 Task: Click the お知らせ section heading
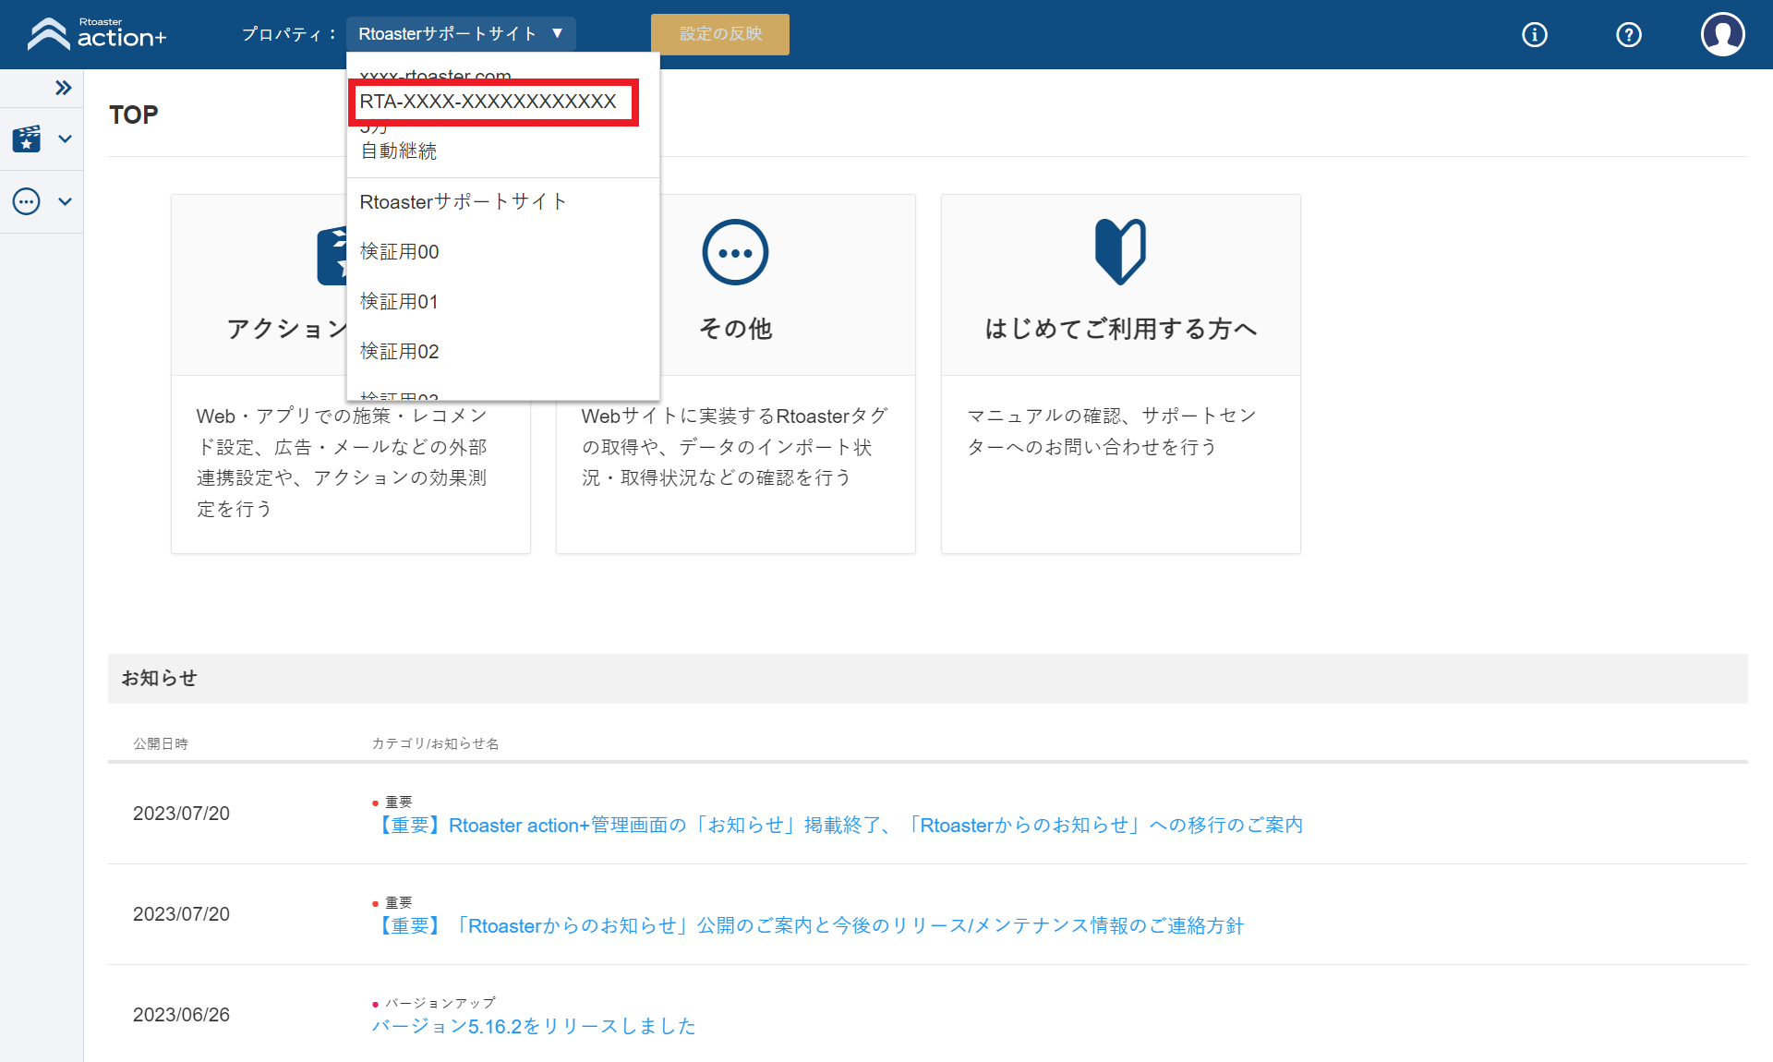[160, 678]
